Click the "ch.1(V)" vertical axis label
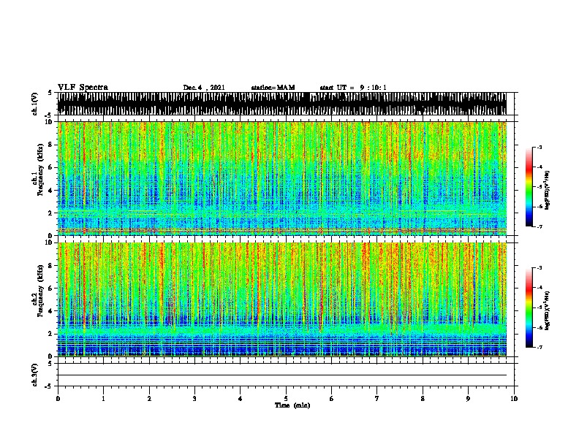579x447 pixels. coord(34,104)
